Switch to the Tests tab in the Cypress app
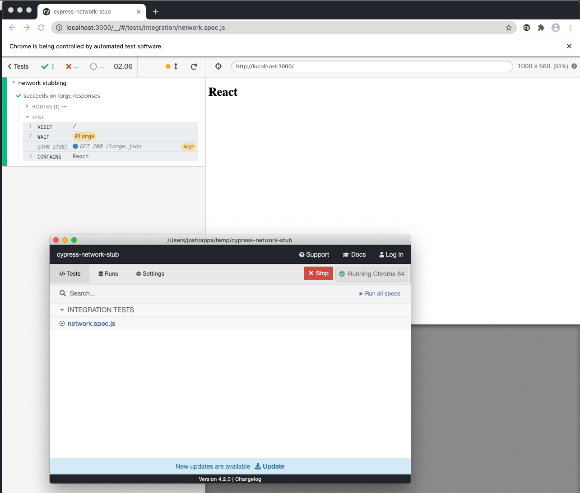 70,274
